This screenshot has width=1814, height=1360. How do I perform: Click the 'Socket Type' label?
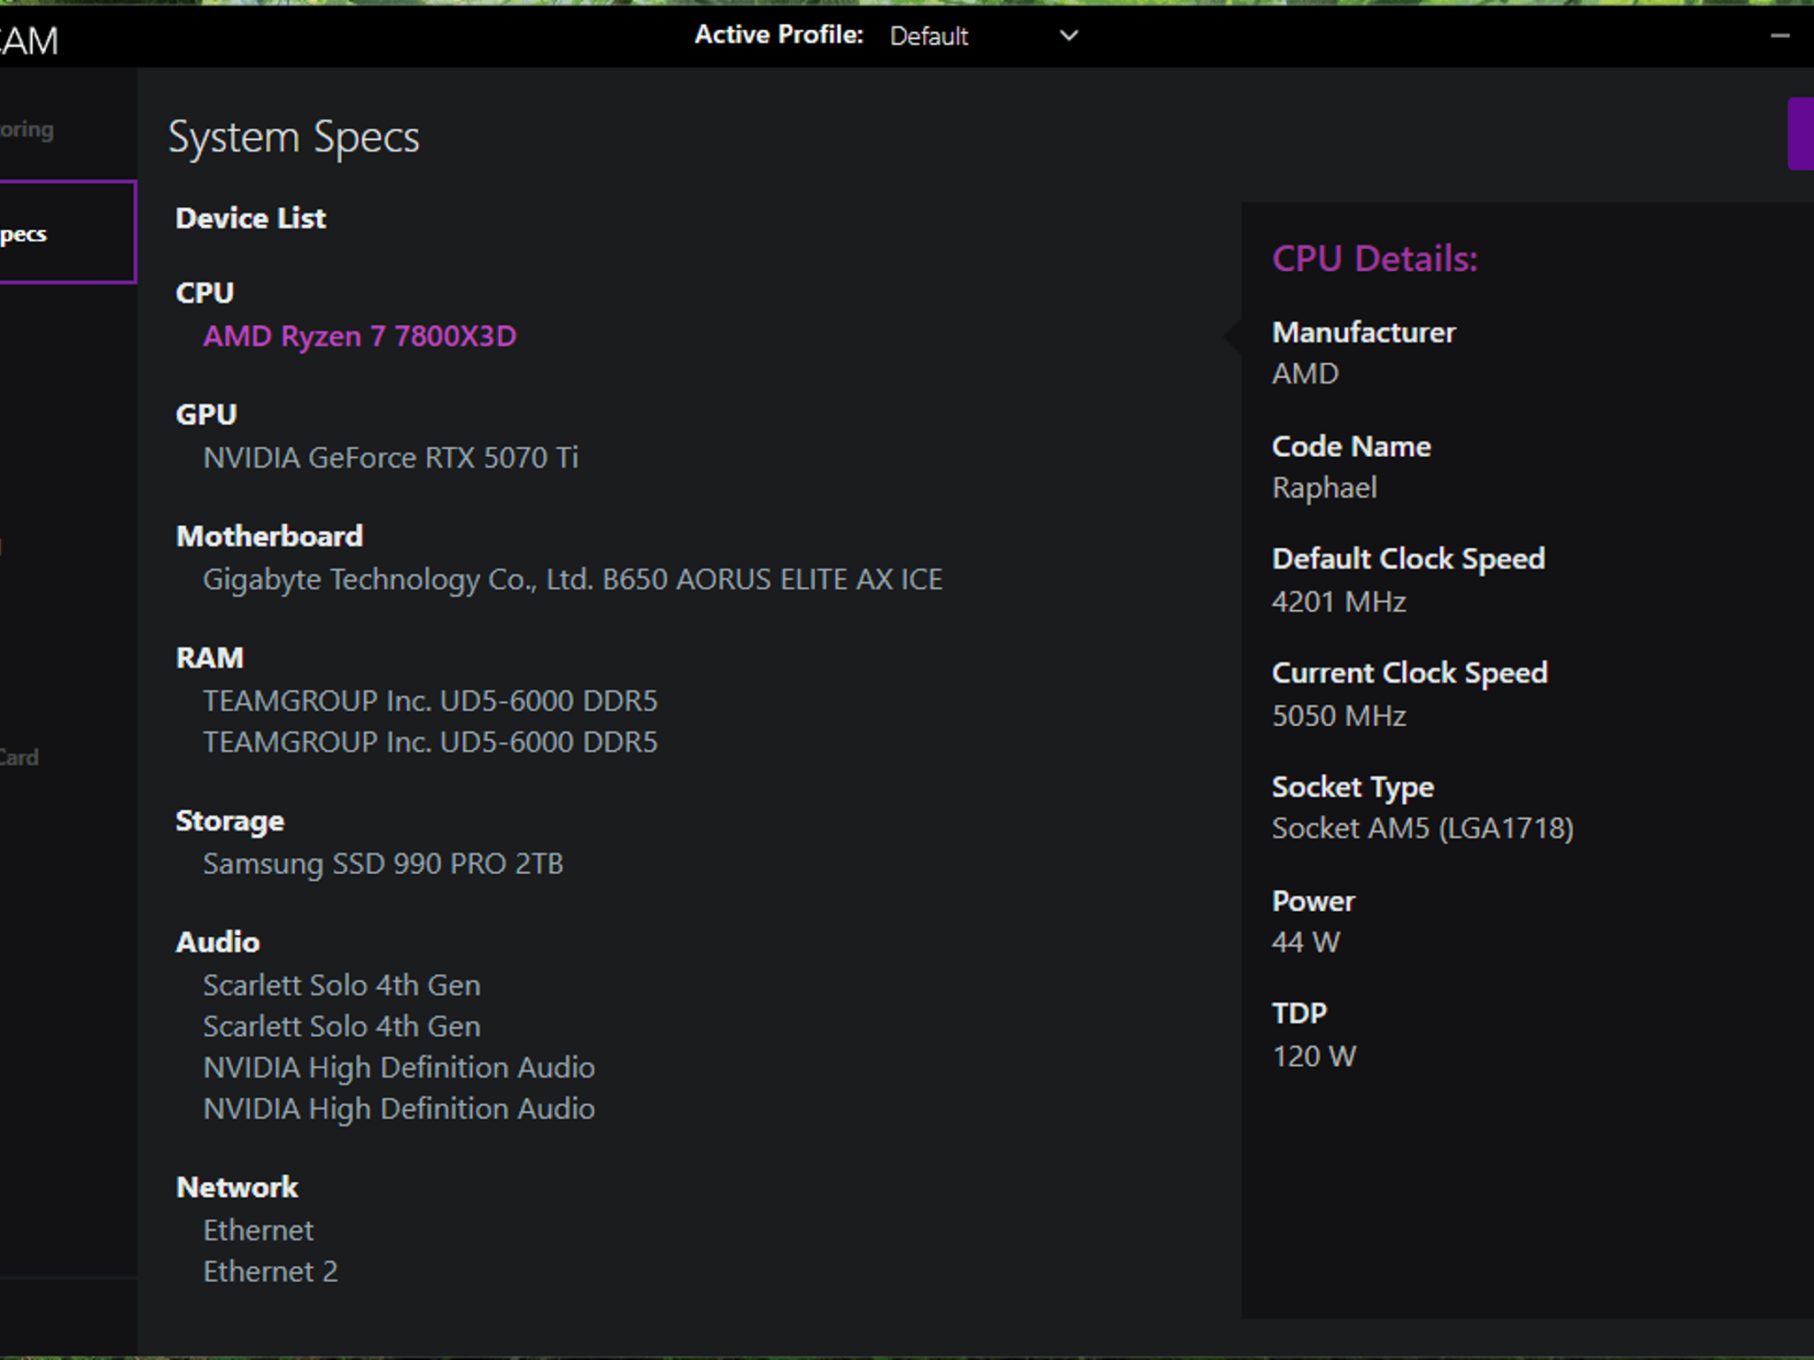coord(1353,787)
